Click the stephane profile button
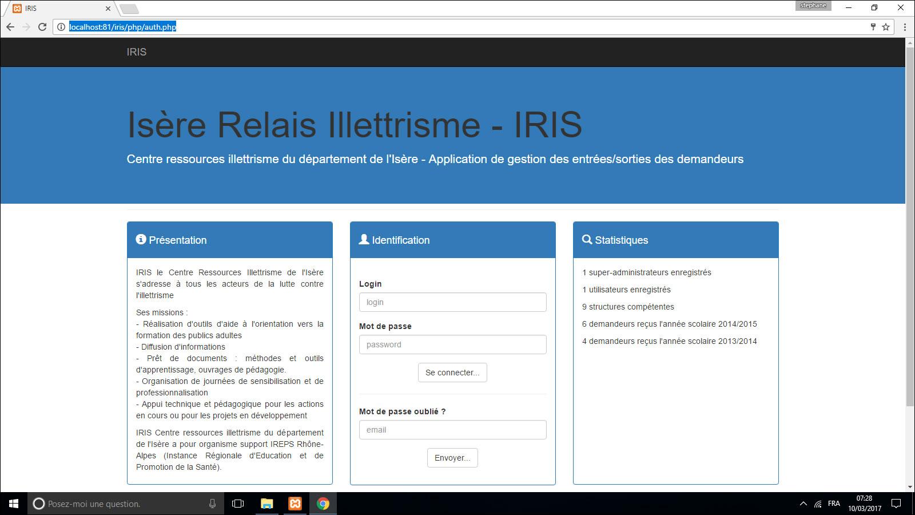Viewport: 915px width, 515px height. [813, 6]
